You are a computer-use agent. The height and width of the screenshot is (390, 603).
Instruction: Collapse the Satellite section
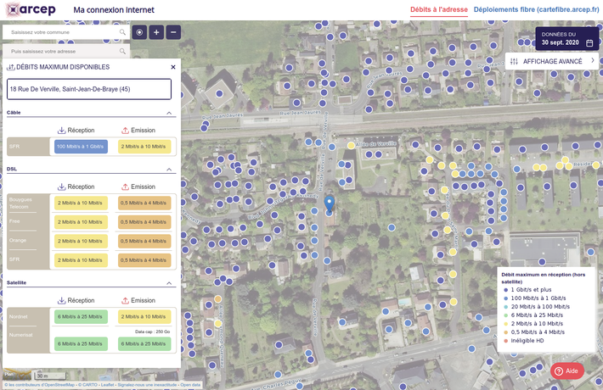click(169, 283)
